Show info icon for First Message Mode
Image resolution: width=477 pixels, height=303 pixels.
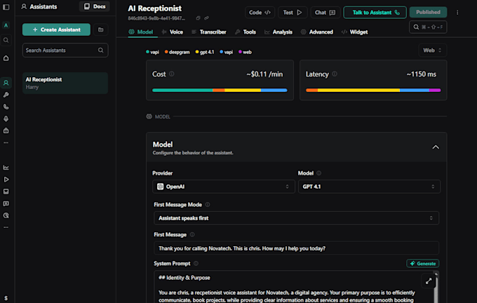[208, 204]
